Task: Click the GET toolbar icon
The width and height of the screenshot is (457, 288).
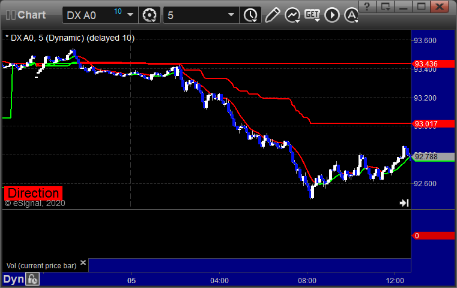Action: tap(312, 15)
